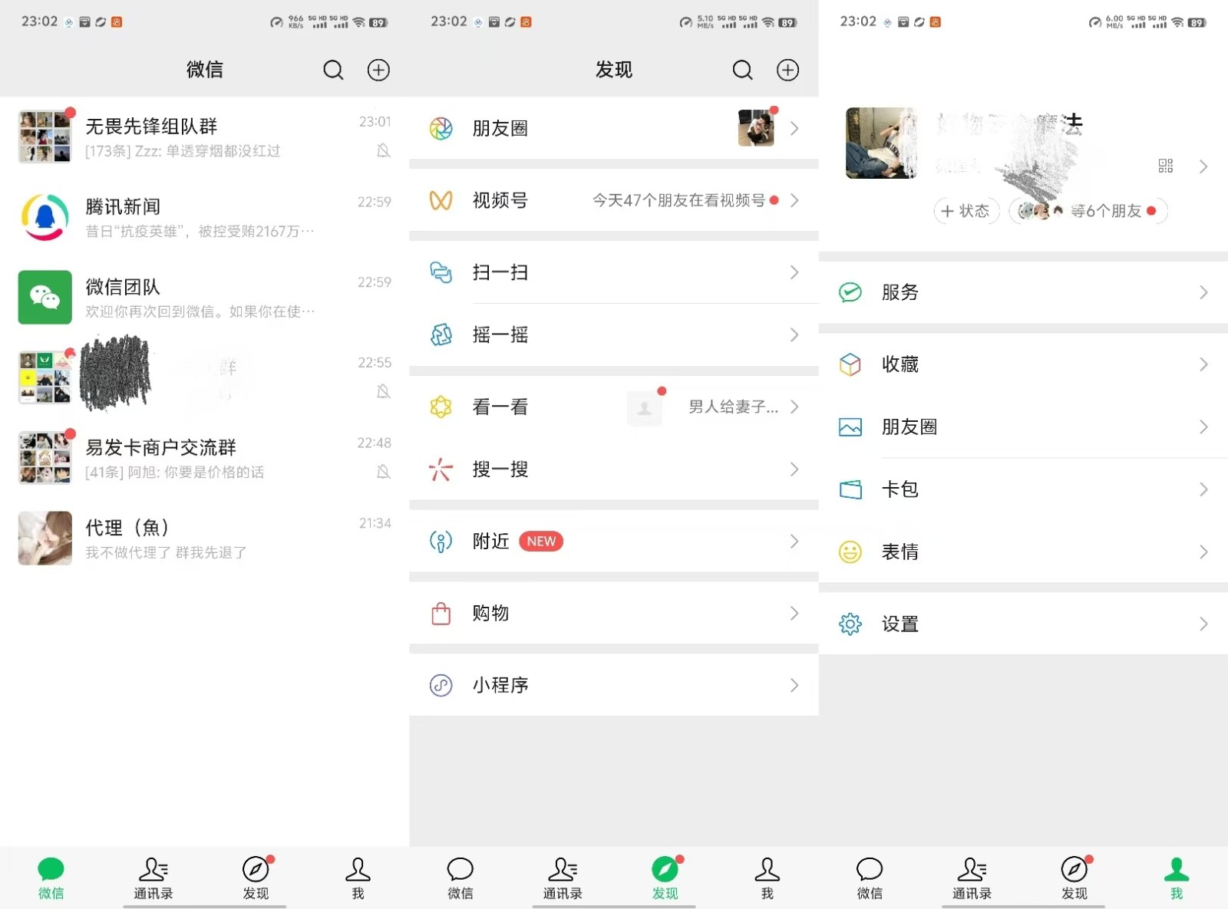Screen dimensions: 1228x909
Task: Switch to 微信 tab in the 发现 screen
Action: point(460,878)
